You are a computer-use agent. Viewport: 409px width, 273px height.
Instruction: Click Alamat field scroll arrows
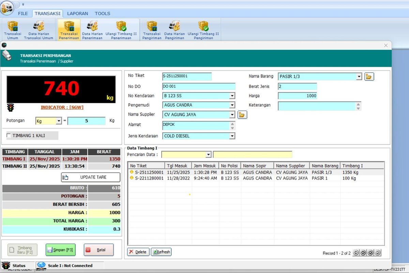[x=232, y=126]
